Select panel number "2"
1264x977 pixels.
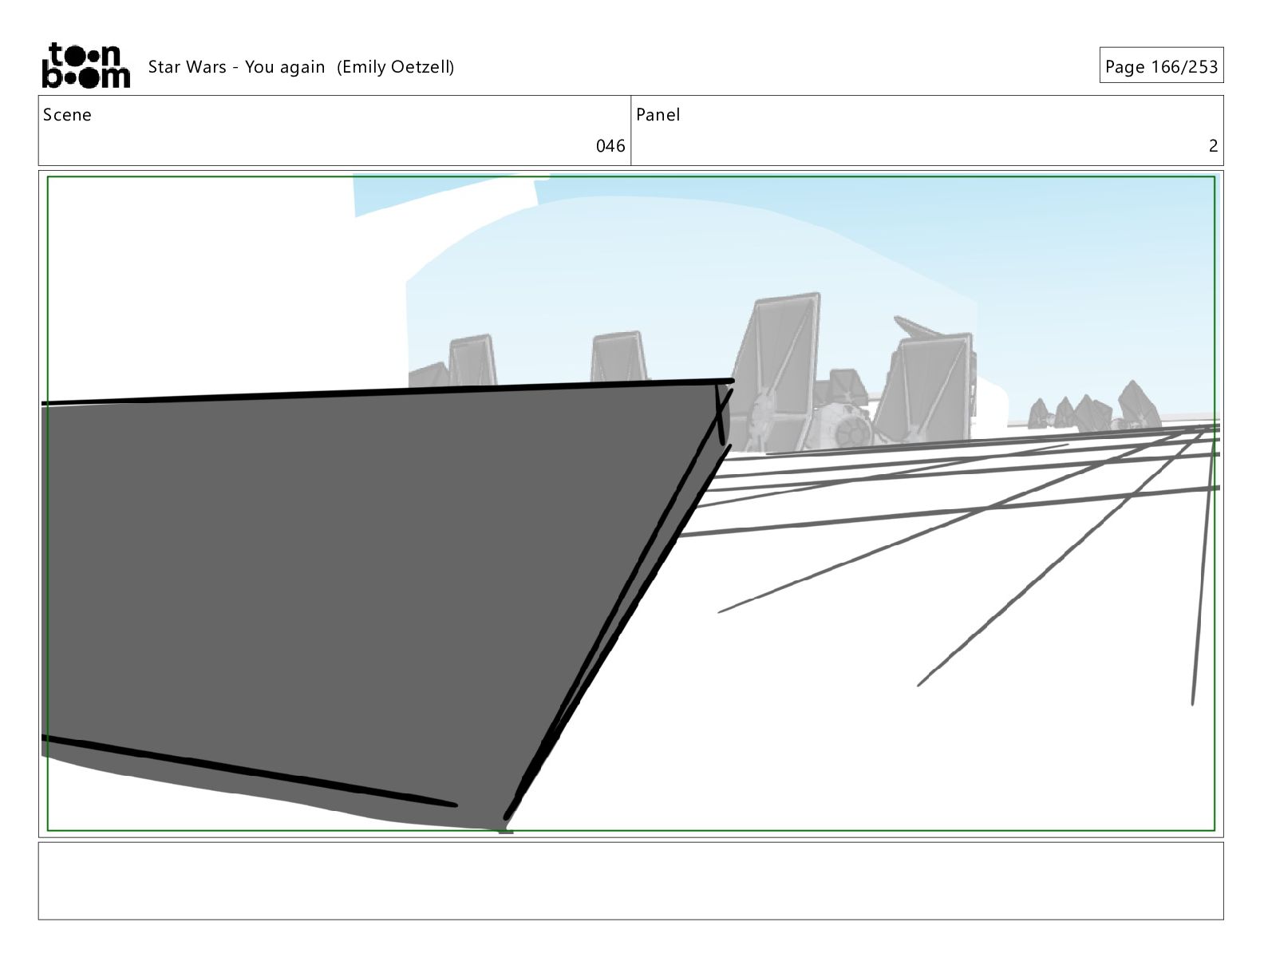(1213, 145)
